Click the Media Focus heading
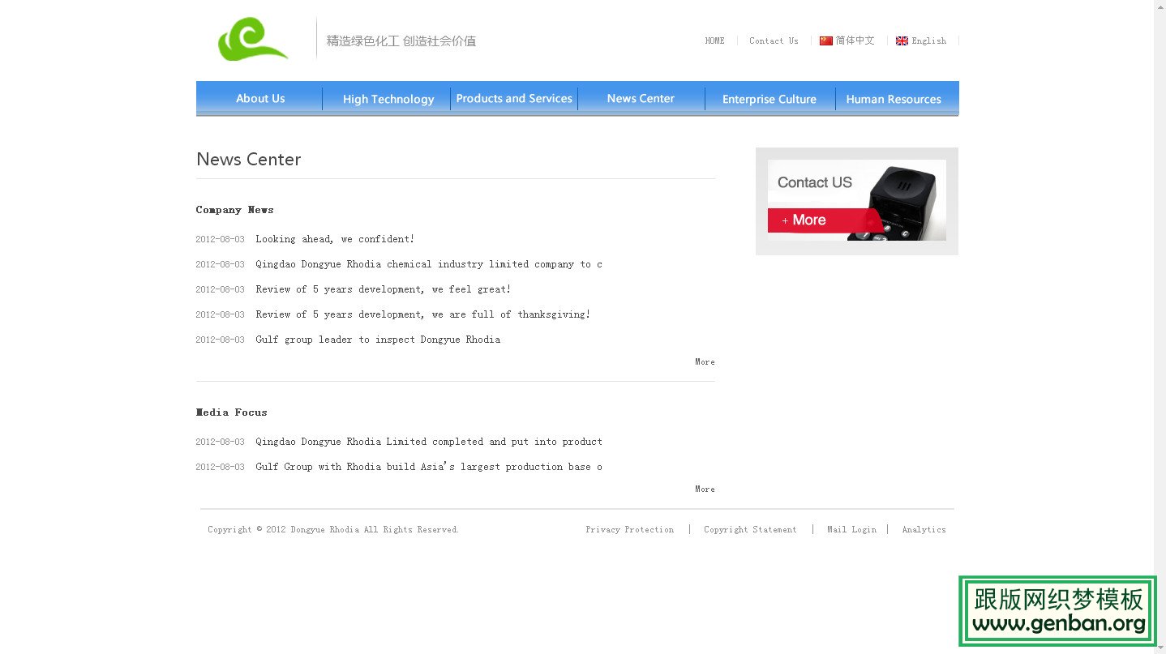Viewport: 1166px width, 654px height. tap(231, 412)
